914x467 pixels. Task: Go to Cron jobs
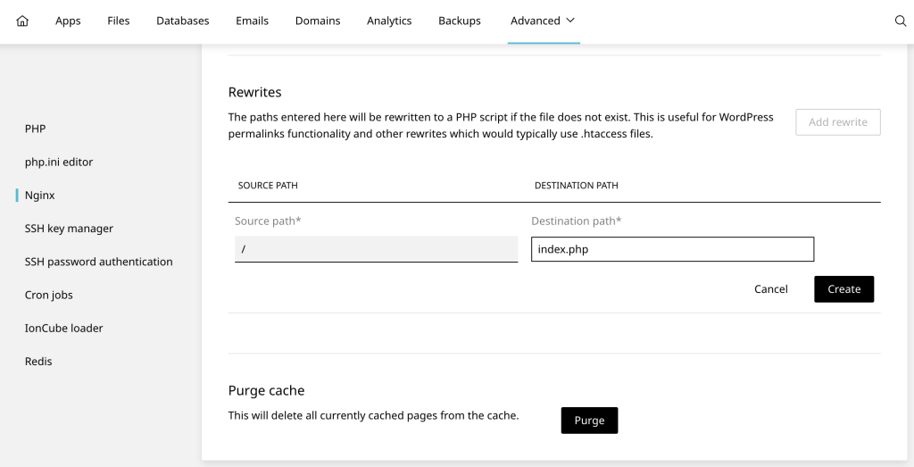[x=49, y=295]
